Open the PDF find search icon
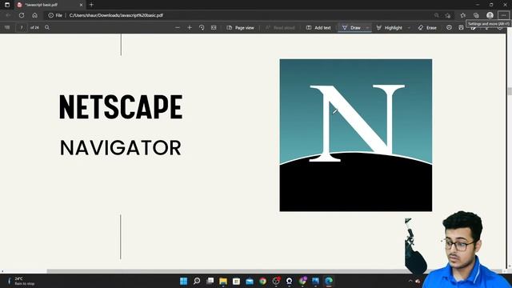 click(x=47, y=28)
